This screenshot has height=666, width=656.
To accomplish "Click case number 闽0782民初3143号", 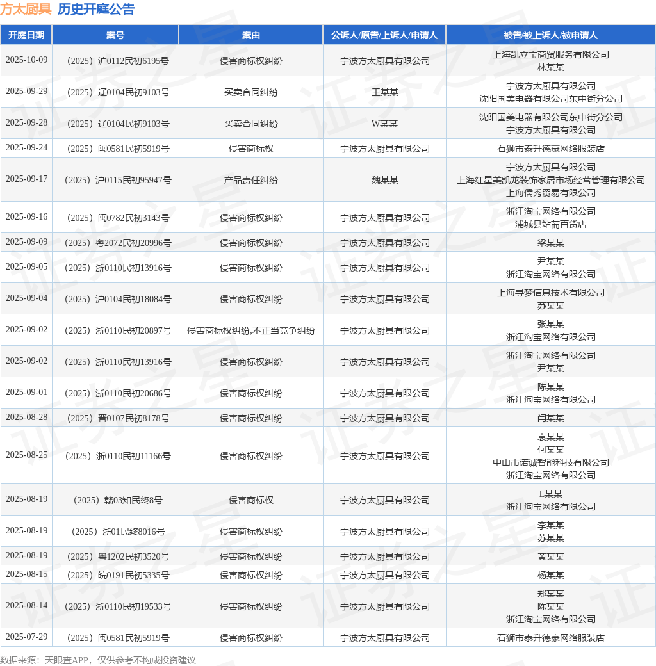I will 118,218.
